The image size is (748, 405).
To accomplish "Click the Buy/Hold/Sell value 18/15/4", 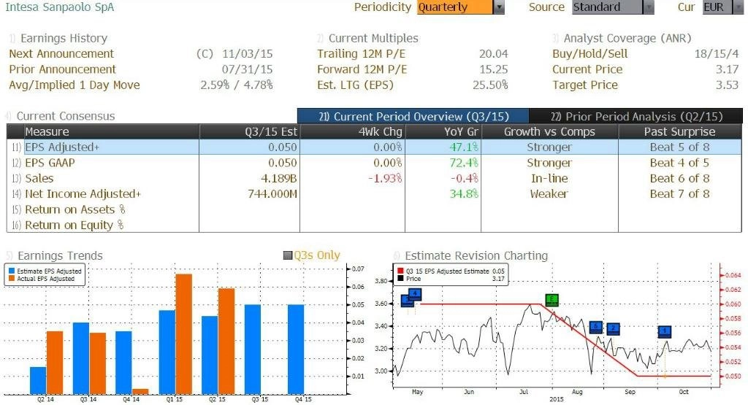I will [x=717, y=54].
